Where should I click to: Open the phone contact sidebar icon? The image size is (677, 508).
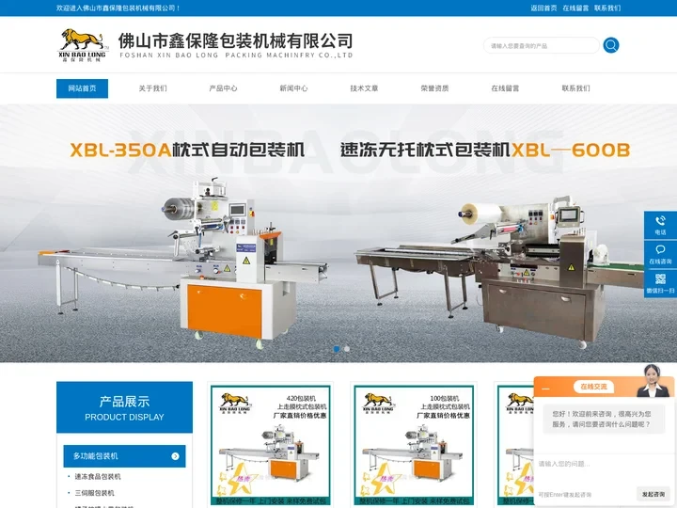click(660, 225)
